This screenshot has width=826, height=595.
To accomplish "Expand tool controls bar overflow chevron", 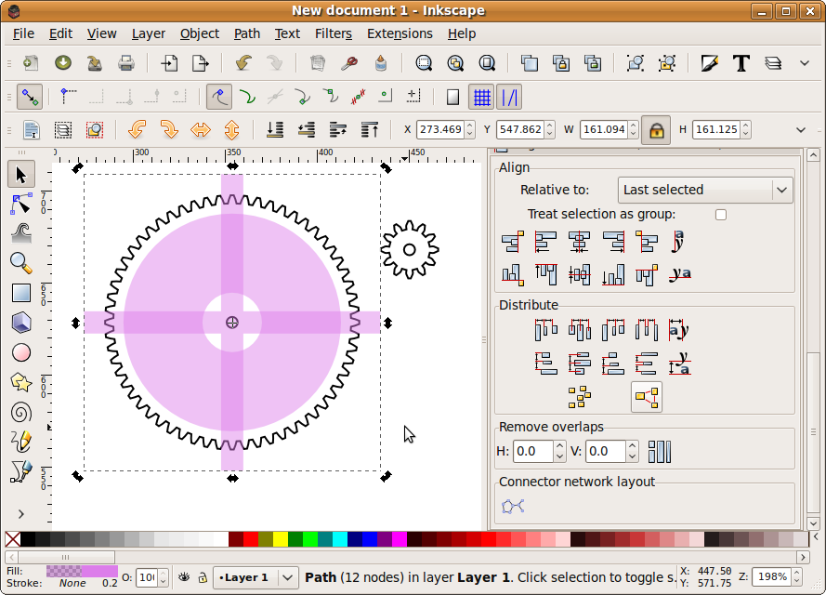I will point(801,129).
